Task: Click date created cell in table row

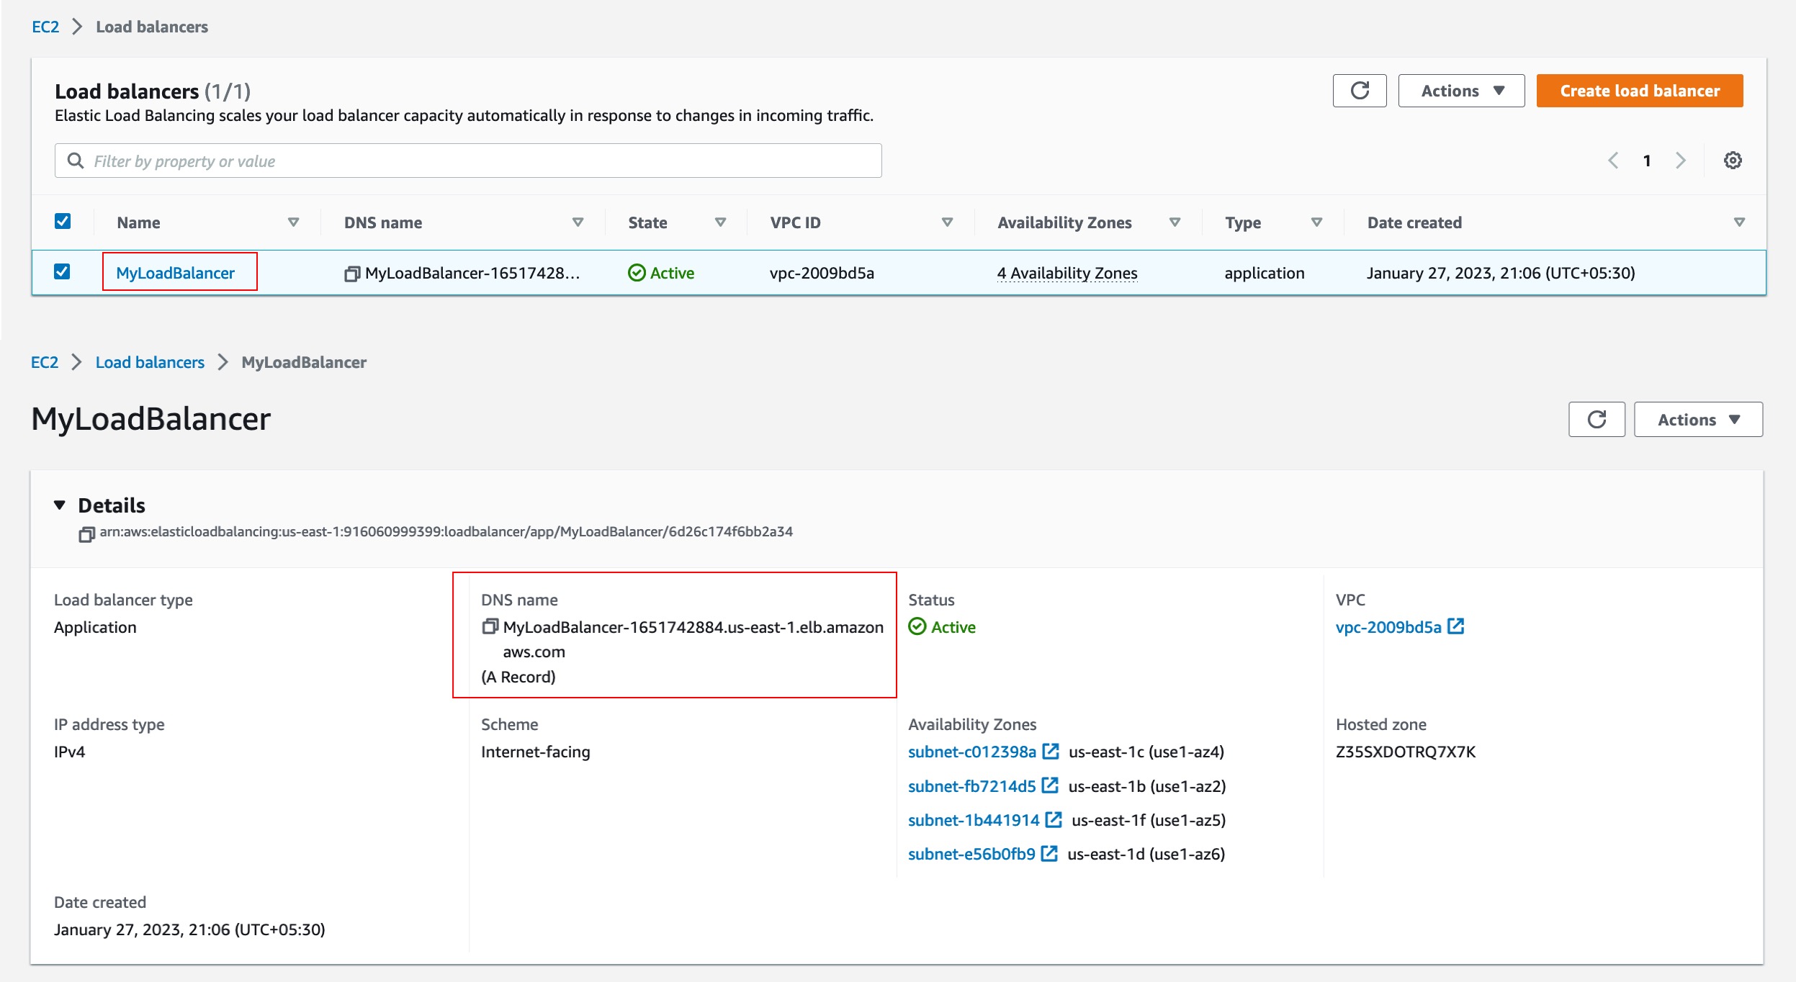Action: coord(1501,273)
